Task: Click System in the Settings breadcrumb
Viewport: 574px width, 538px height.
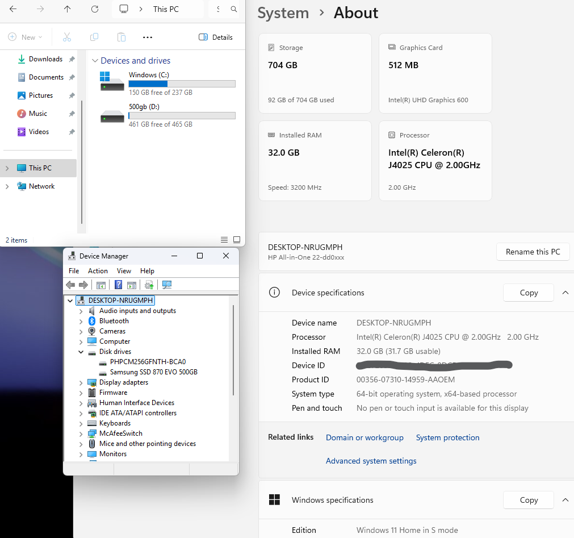Action: (283, 13)
